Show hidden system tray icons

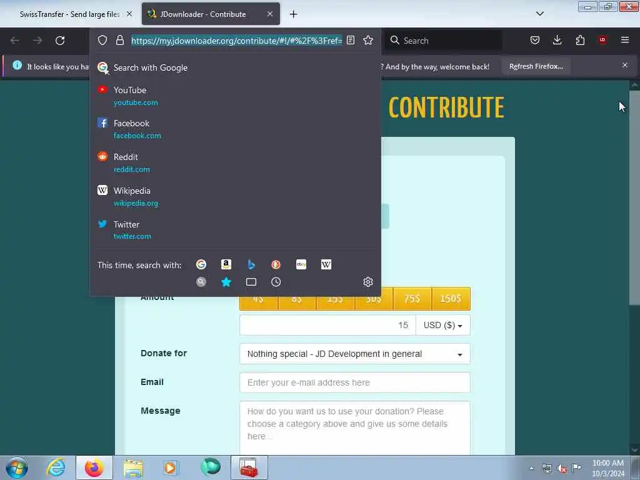pos(531,469)
